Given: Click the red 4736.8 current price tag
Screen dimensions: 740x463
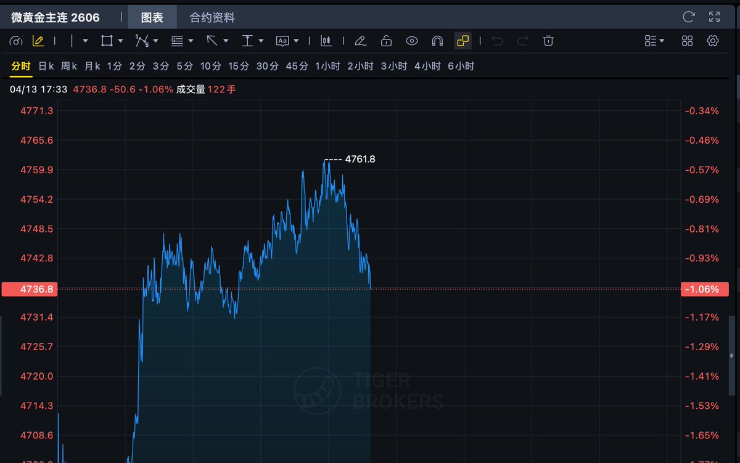Looking at the screenshot, I should click(30, 289).
